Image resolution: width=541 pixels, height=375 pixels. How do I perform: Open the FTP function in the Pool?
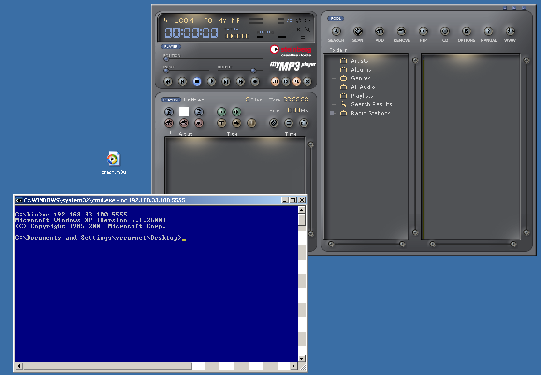423,31
